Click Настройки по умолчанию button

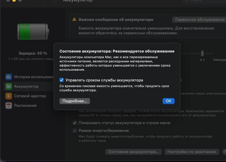[192, 152]
